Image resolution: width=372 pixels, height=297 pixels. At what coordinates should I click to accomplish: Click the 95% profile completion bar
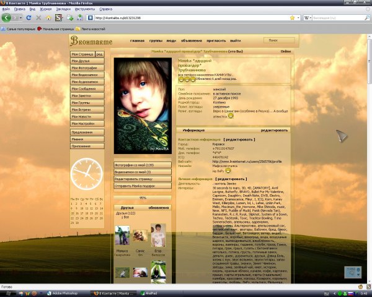tap(143, 198)
